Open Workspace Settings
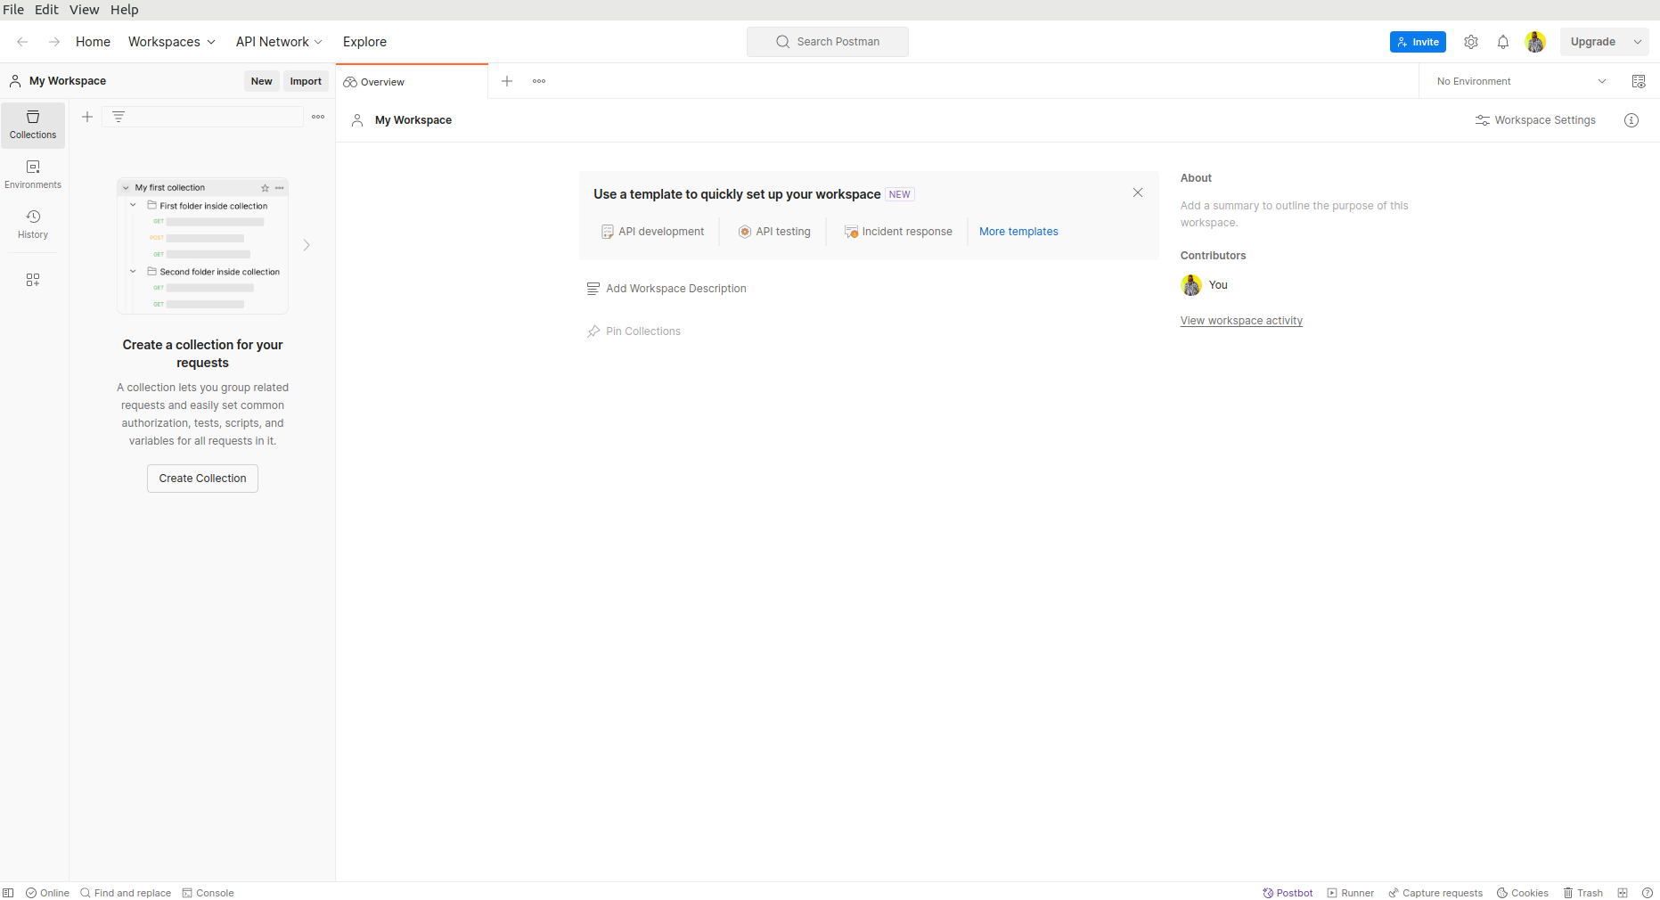The width and height of the screenshot is (1660, 900). [x=1535, y=120]
